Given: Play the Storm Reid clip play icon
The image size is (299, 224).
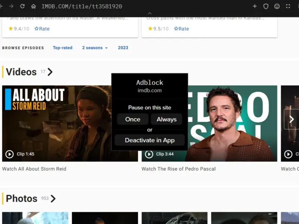Looking at the screenshot, I should tap(10, 154).
